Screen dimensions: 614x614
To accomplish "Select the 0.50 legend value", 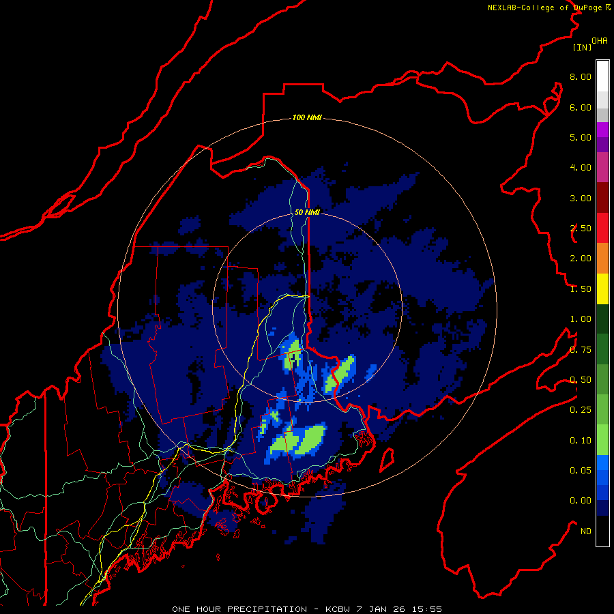I will (x=581, y=380).
